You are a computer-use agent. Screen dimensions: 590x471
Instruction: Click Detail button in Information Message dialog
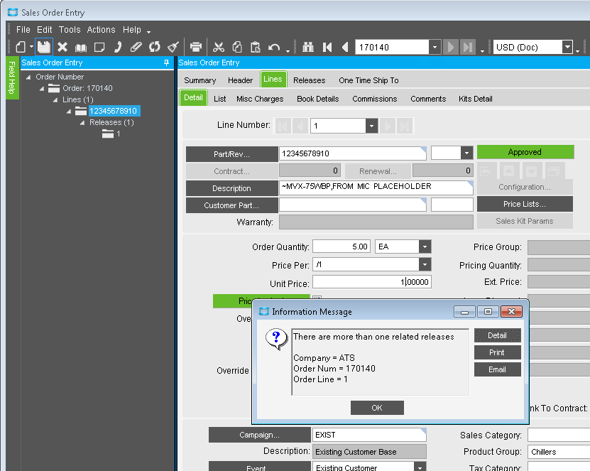pyautogui.click(x=497, y=335)
